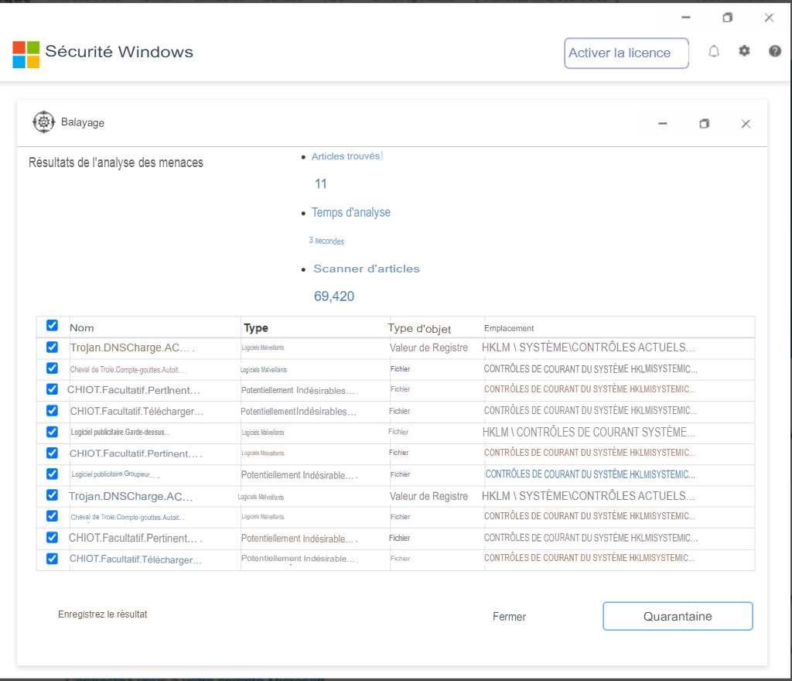
Task: Click Fermer to close the results
Action: click(509, 617)
